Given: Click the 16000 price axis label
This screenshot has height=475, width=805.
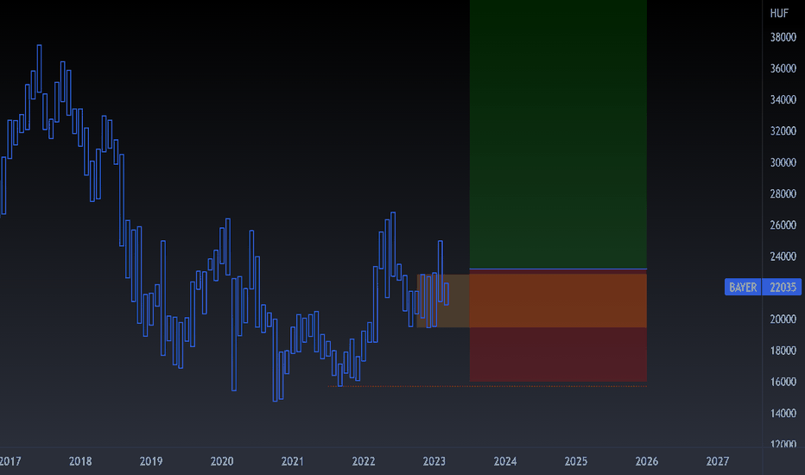Looking at the screenshot, I should [783, 382].
